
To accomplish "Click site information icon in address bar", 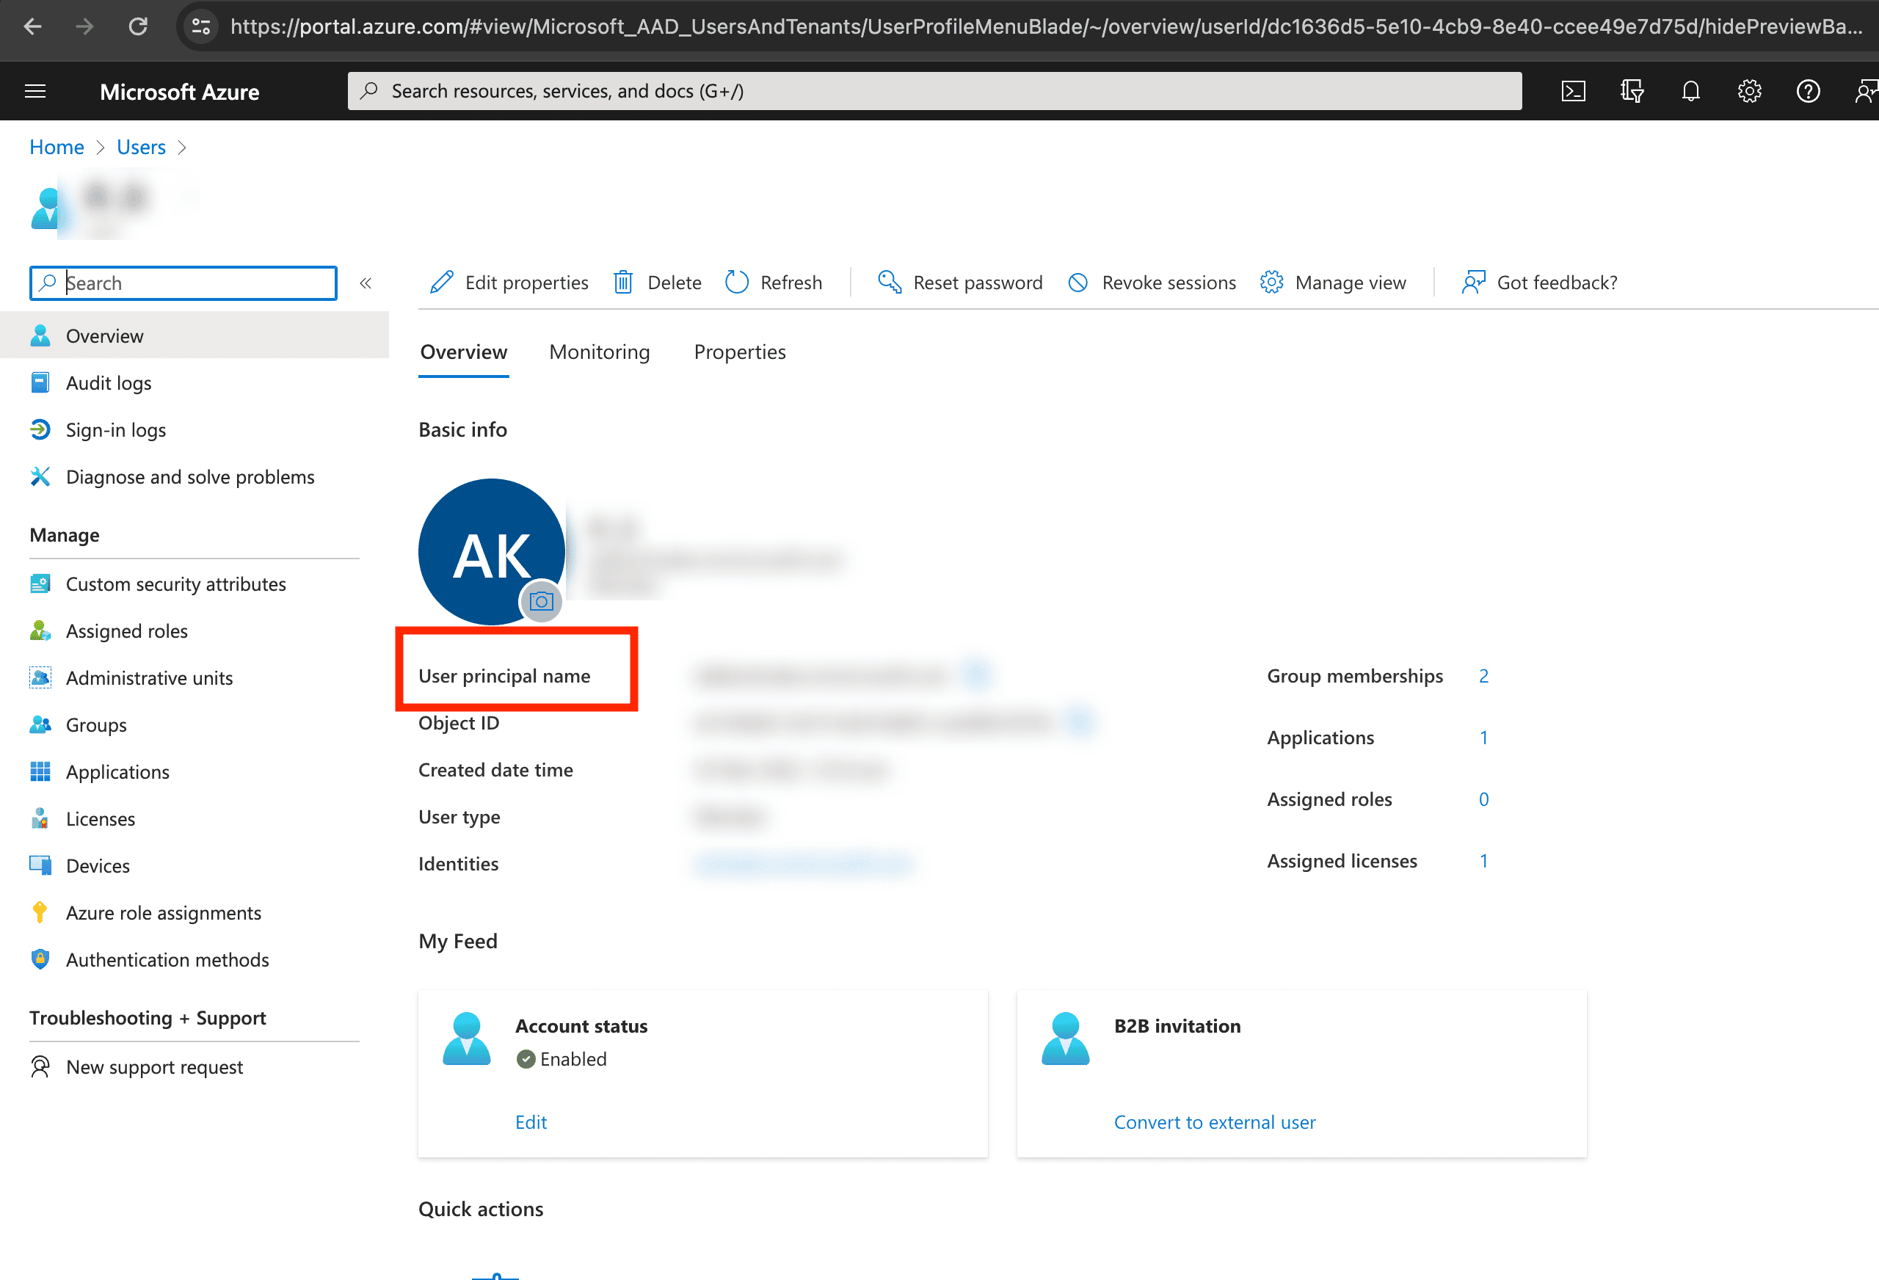I will pyautogui.click(x=200, y=26).
